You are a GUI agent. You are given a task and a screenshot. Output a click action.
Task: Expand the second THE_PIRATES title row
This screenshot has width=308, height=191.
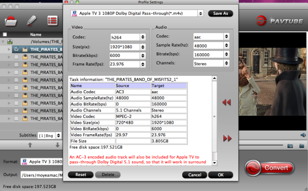(9, 57)
